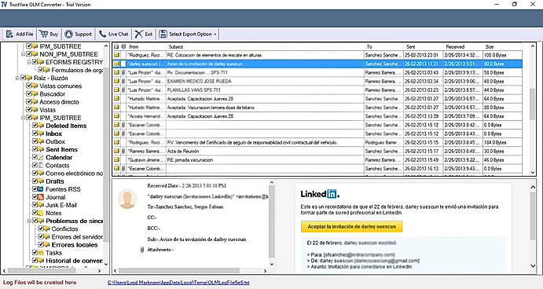Viewport: 543px width, 289px height.
Task: Toggle the Vistas comunes checkbox
Action: click(x=29, y=86)
